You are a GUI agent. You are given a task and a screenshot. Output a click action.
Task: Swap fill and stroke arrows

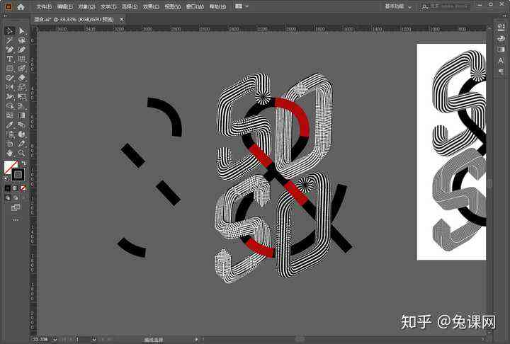[x=23, y=164]
